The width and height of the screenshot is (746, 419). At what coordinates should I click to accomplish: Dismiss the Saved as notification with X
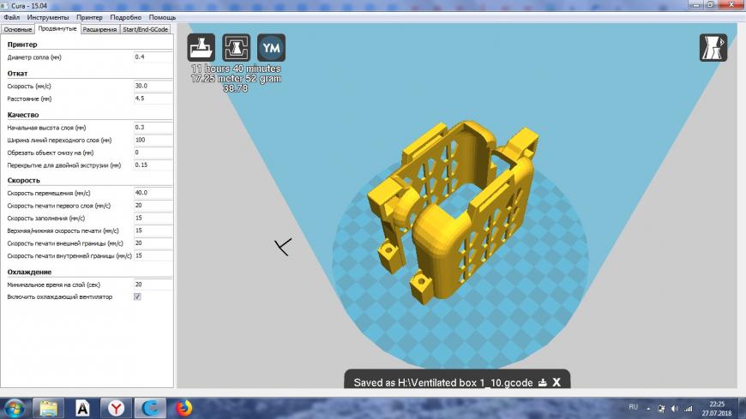[556, 382]
